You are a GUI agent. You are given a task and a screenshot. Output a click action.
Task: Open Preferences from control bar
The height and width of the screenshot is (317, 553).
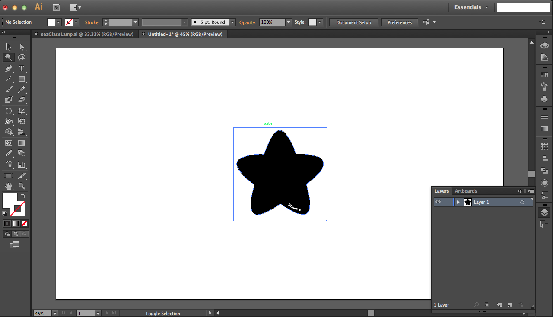coord(400,22)
